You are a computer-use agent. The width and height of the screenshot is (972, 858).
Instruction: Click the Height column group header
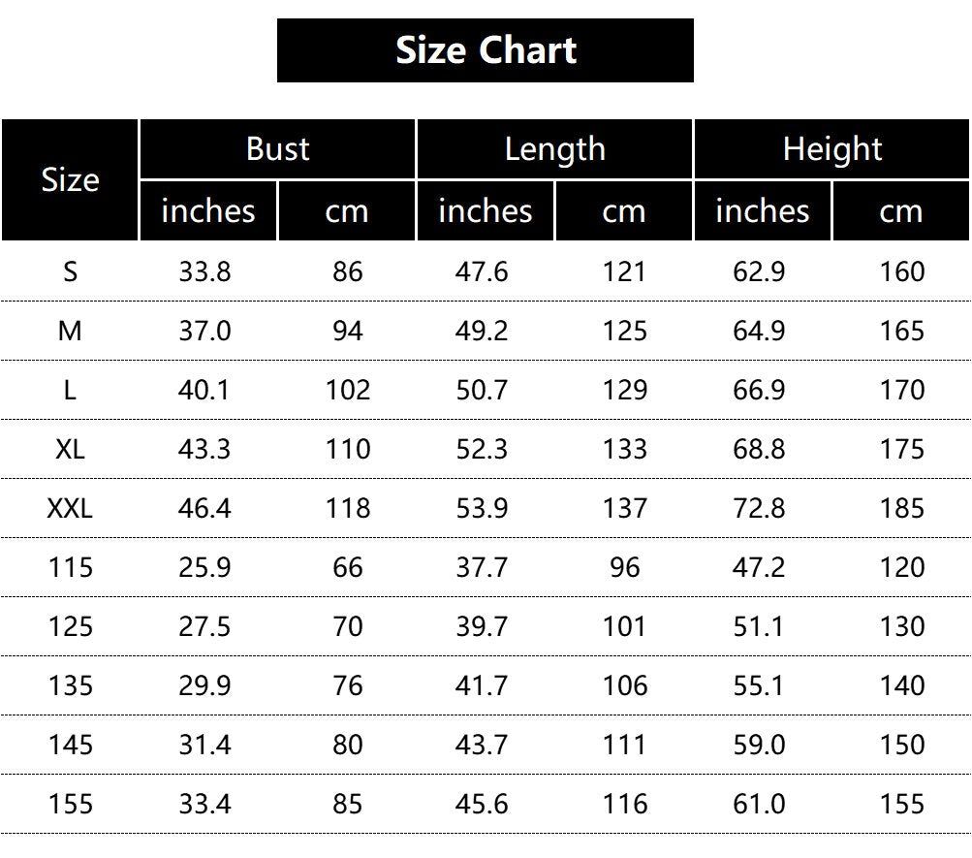(831, 149)
